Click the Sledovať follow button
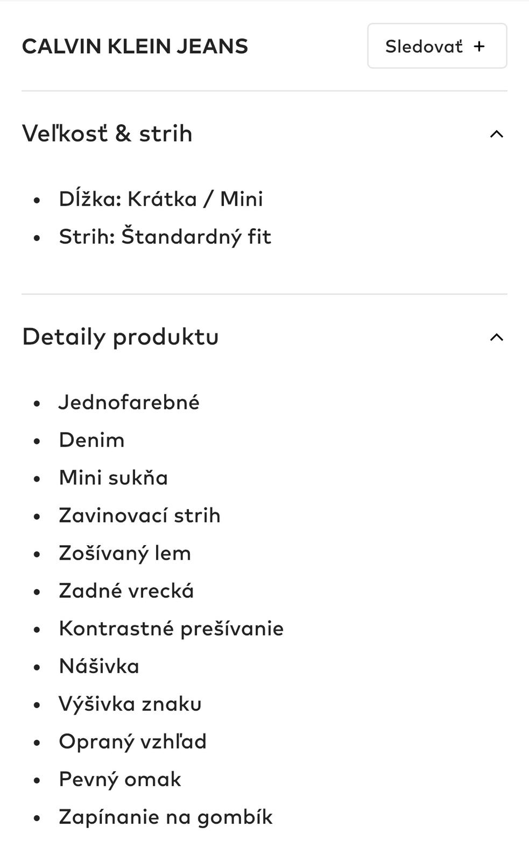 (436, 46)
